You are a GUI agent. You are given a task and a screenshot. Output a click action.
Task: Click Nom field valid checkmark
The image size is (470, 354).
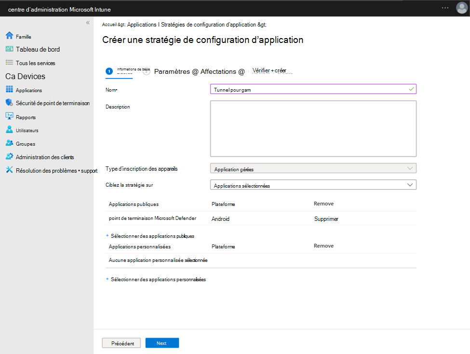pos(411,89)
